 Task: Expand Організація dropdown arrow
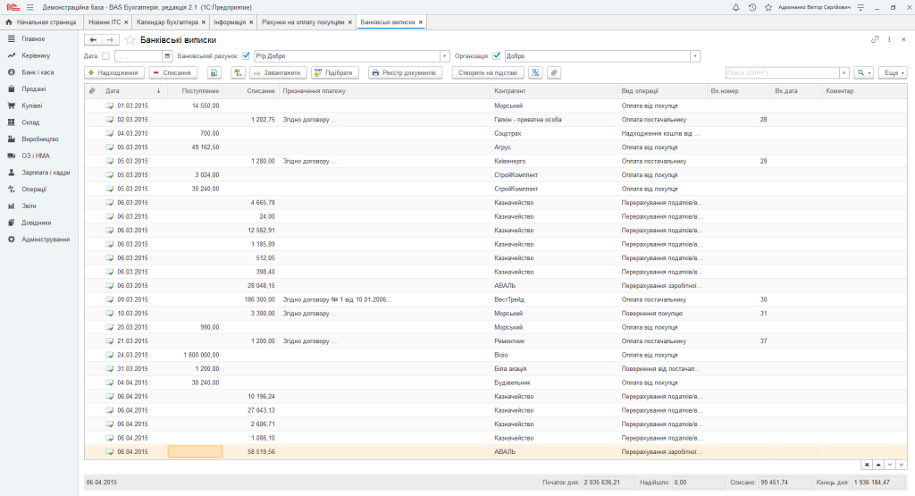tap(695, 56)
